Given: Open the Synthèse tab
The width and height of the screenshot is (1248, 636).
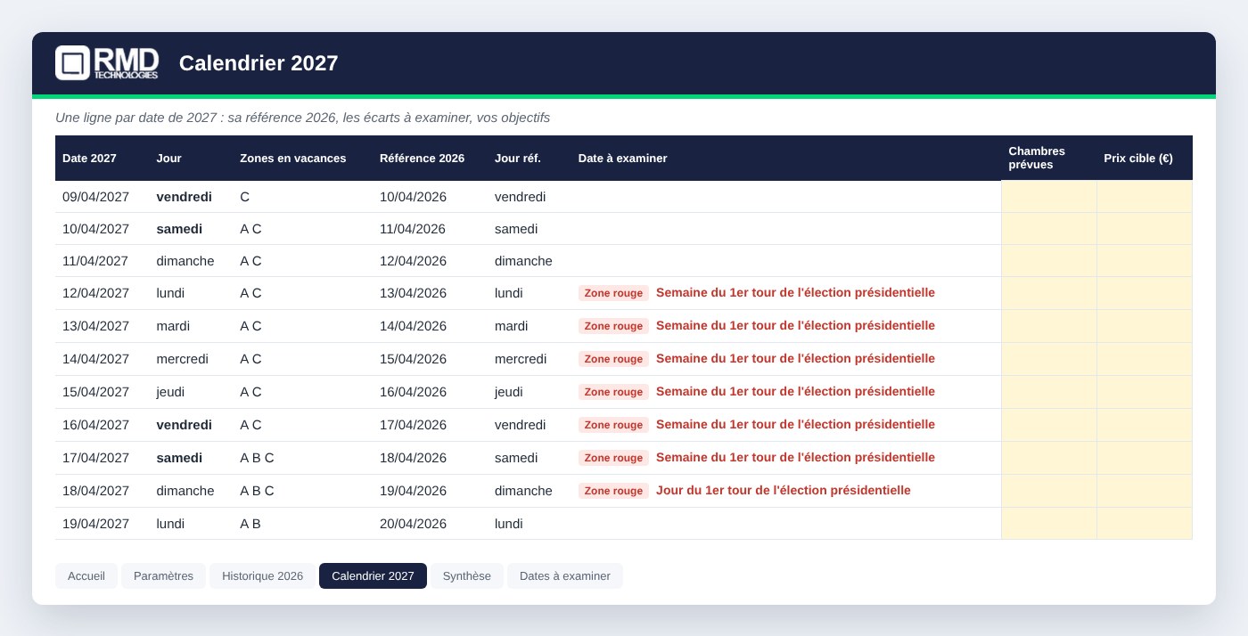Looking at the screenshot, I should tap(467, 575).
